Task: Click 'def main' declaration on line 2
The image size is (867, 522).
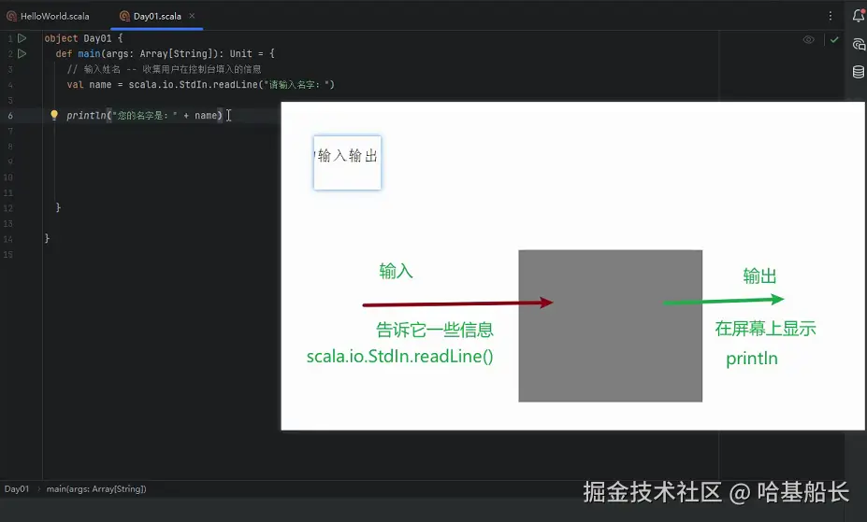Action: 166,53
